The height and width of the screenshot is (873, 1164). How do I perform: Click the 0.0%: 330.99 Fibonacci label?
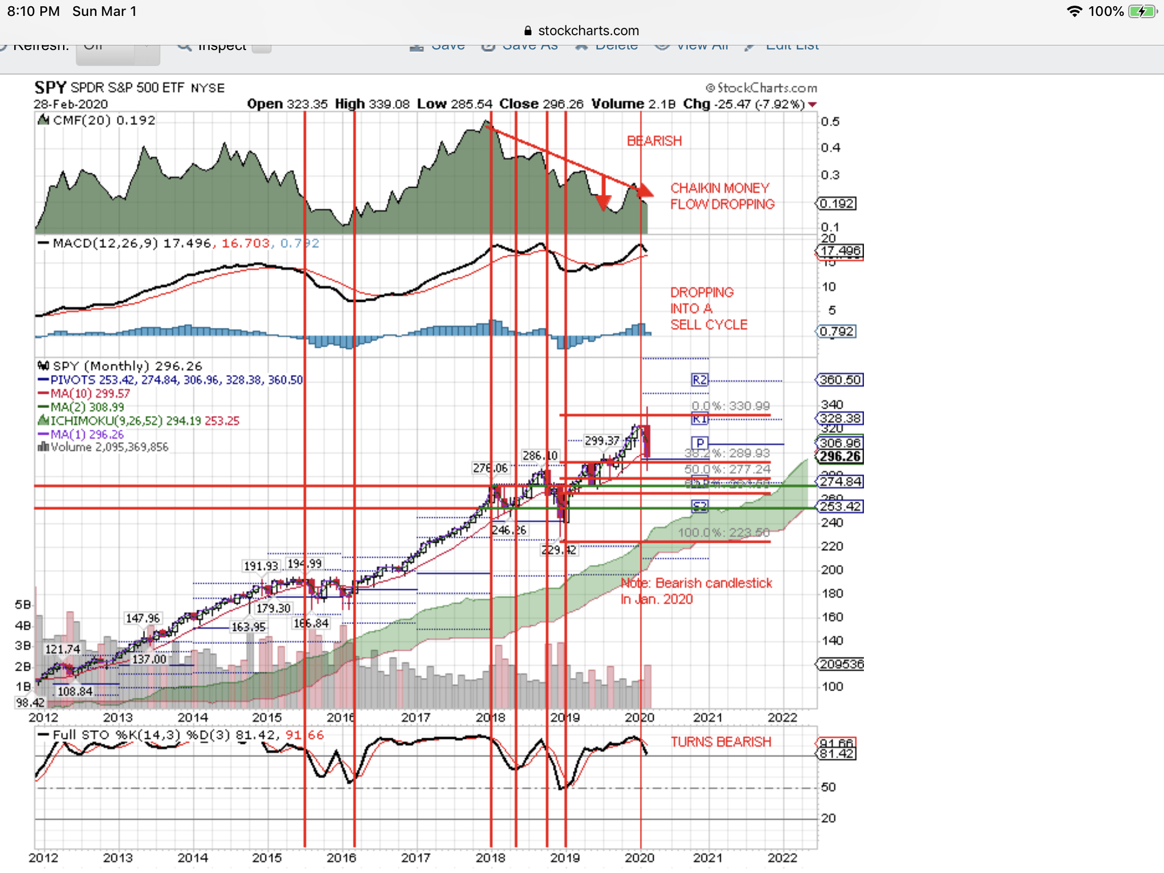pos(731,406)
